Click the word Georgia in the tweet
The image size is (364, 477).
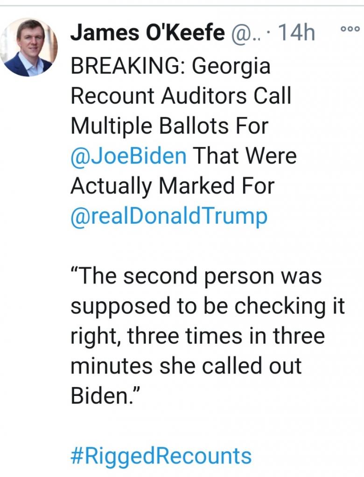click(x=232, y=67)
